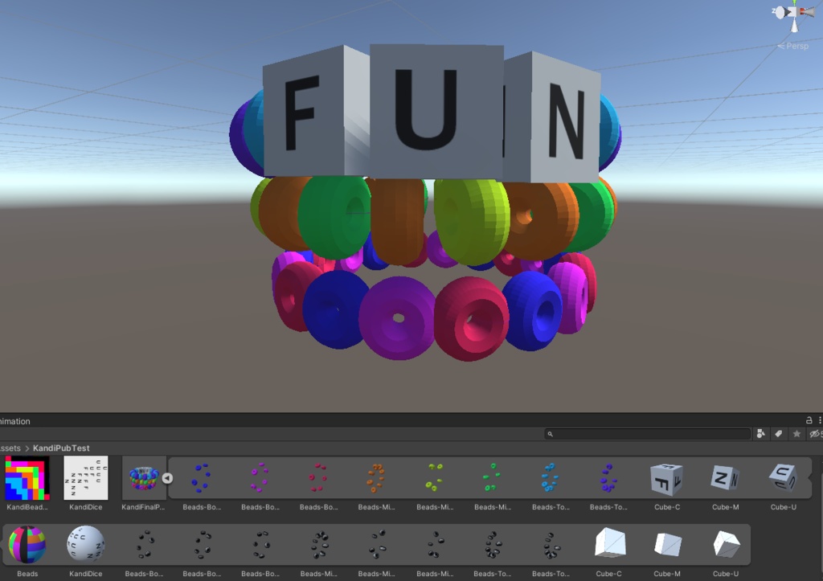Click the search by type filter icon

[x=761, y=434]
